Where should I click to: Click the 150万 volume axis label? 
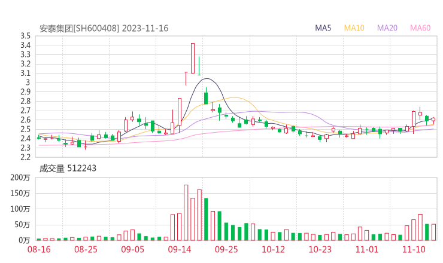pyautogui.click(x=20, y=193)
